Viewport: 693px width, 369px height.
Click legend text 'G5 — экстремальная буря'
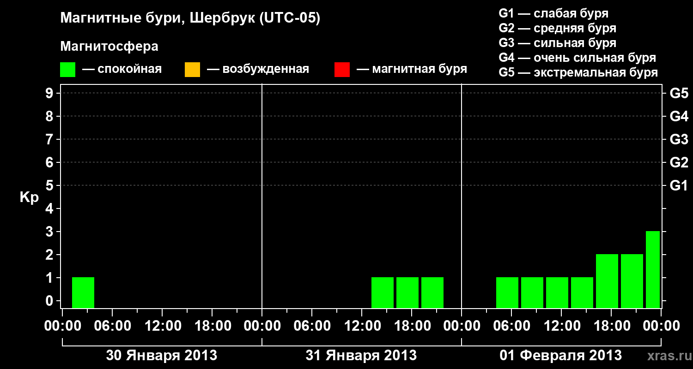(x=578, y=72)
